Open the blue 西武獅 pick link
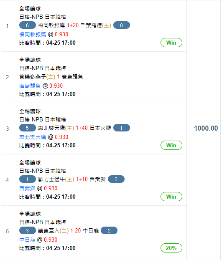Viewport: 222px width, 260px height. pyautogui.click(x=27, y=188)
